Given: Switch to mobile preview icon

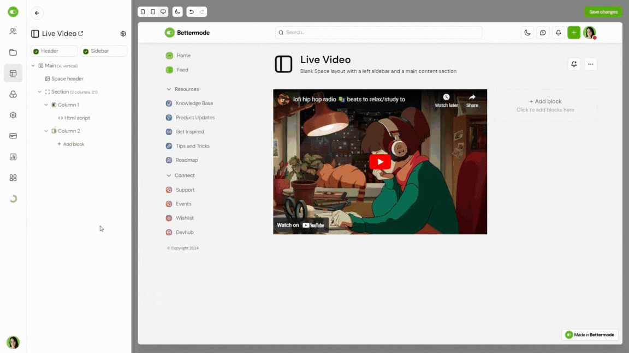Looking at the screenshot, I should coord(143,12).
